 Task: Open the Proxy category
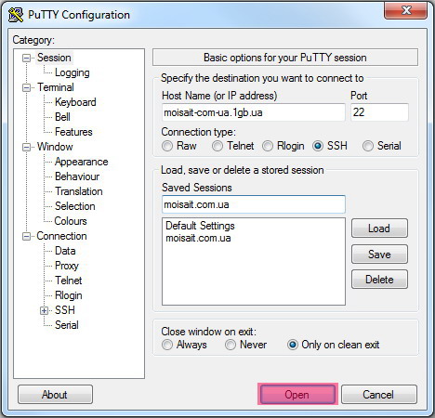tap(67, 266)
